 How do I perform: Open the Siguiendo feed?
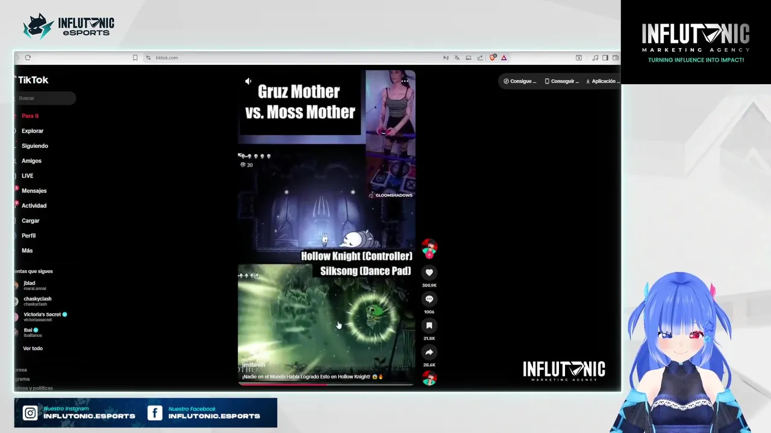pos(34,146)
